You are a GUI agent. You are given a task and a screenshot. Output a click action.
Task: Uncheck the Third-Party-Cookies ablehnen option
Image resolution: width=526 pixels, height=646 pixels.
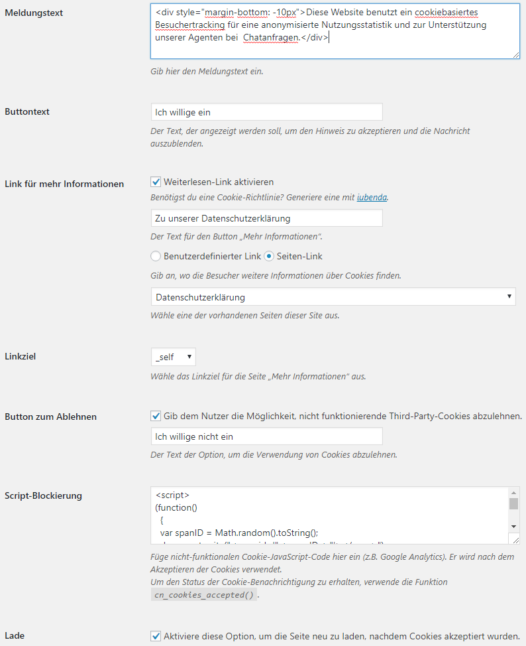pyautogui.click(x=156, y=416)
